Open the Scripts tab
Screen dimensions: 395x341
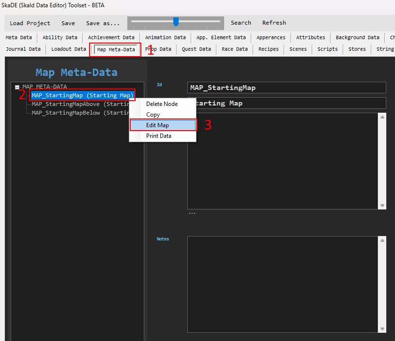point(327,49)
